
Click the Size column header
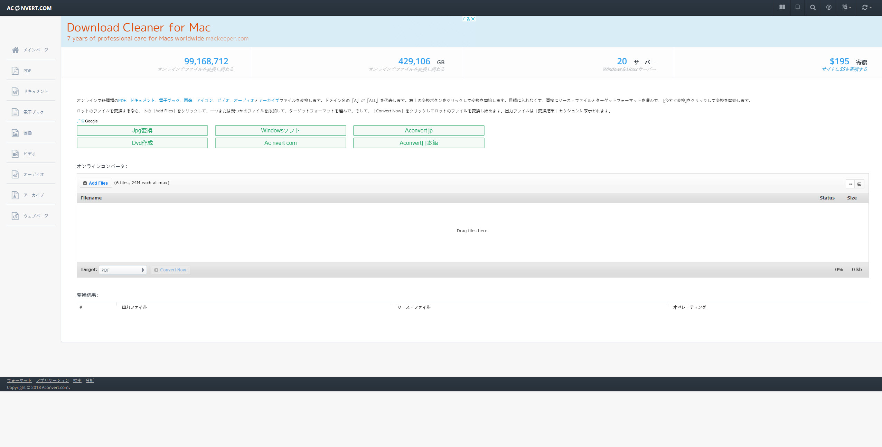pos(852,198)
